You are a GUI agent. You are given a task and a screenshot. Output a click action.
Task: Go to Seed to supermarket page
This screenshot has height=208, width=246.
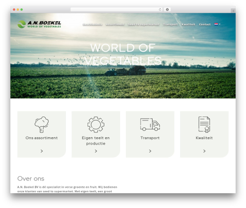[144, 25]
